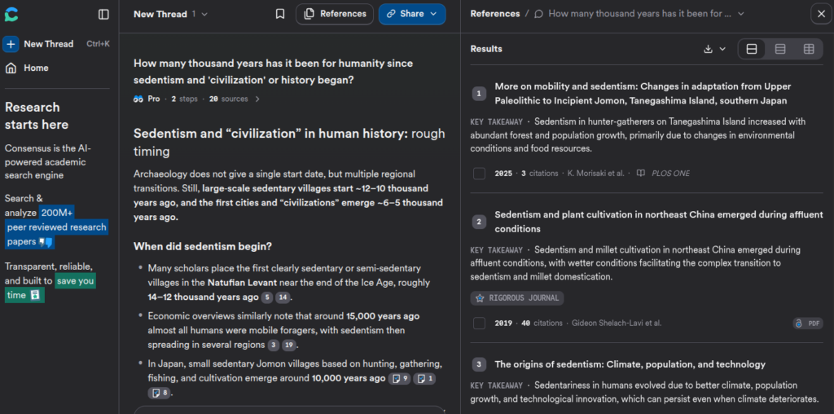The width and height of the screenshot is (834, 414).
Task: Open the PDF badge for Shelach-Lavi paper
Action: (x=808, y=324)
